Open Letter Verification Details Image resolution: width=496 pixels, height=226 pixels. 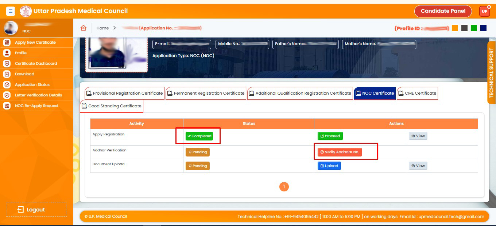click(x=38, y=95)
